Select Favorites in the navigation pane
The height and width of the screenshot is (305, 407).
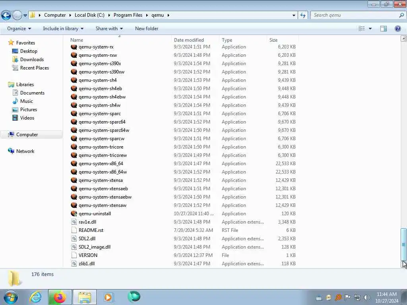click(25, 43)
